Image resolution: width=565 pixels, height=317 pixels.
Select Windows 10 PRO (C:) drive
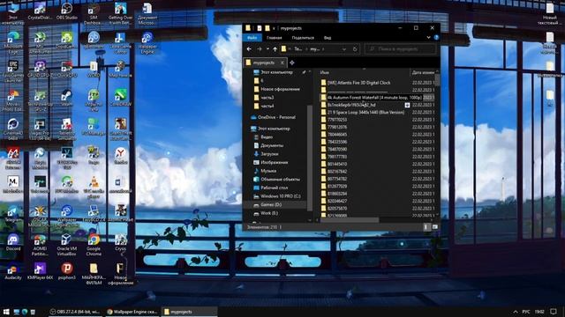point(276,196)
